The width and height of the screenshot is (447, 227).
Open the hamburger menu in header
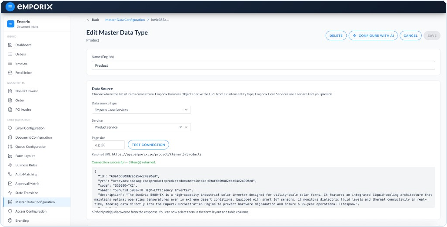10,7
